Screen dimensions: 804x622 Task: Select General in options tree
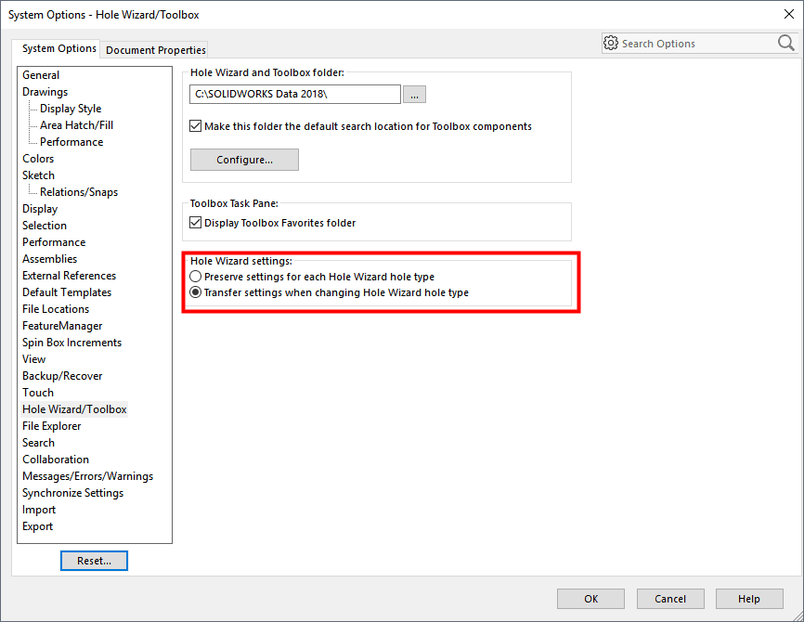coord(41,75)
